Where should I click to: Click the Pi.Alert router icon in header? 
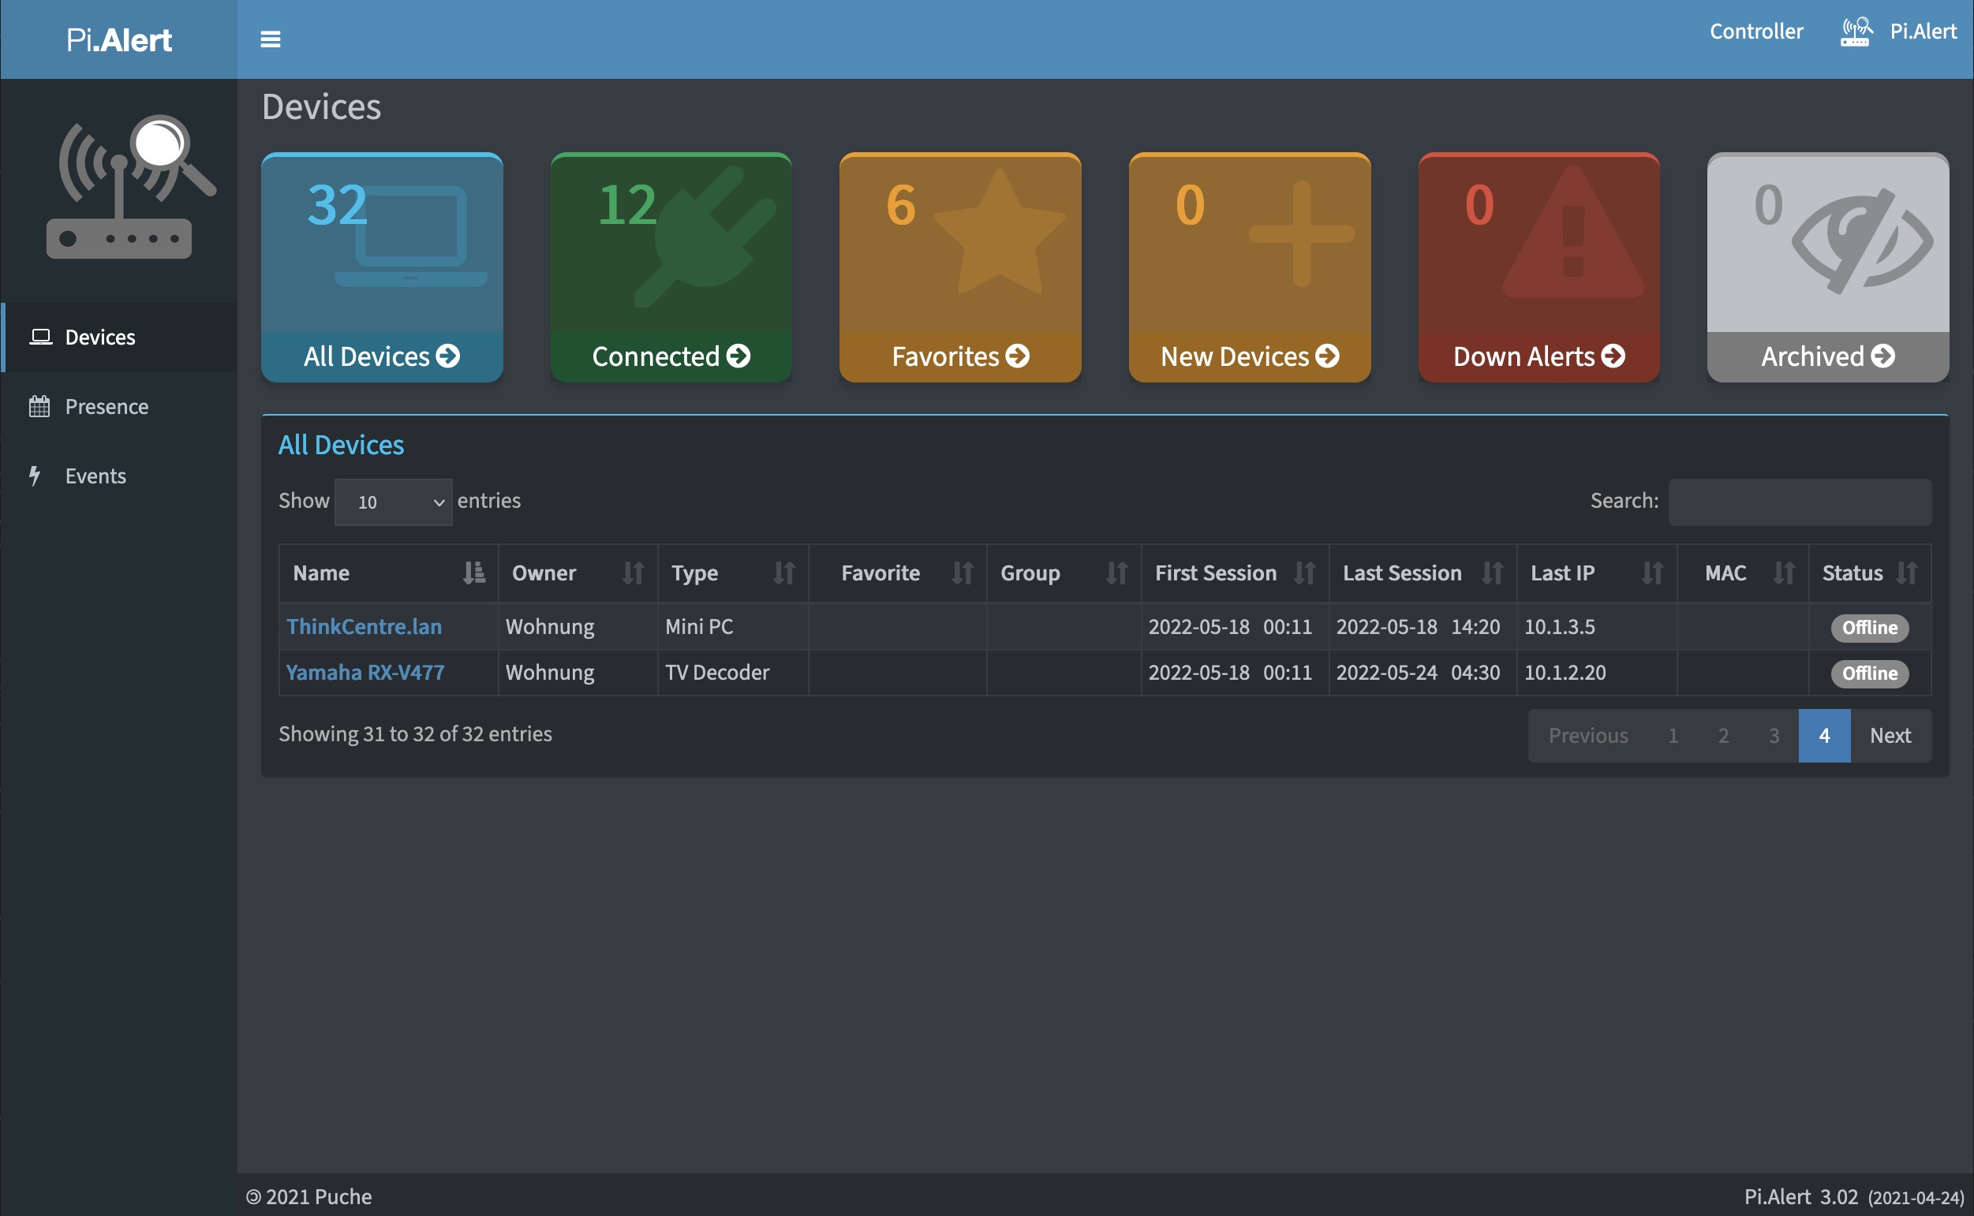(1856, 32)
